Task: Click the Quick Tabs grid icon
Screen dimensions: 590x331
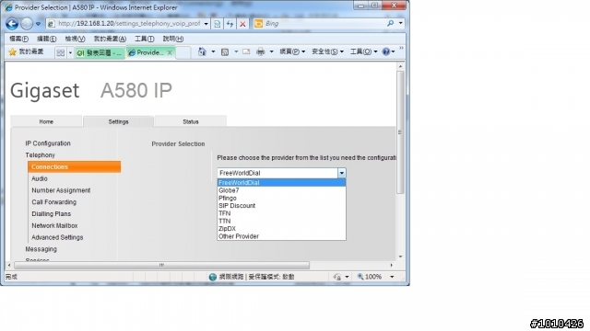Action: point(60,52)
